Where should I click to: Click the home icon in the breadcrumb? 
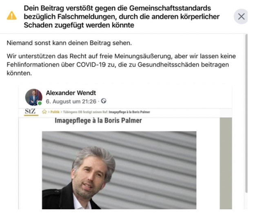(44, 112)
